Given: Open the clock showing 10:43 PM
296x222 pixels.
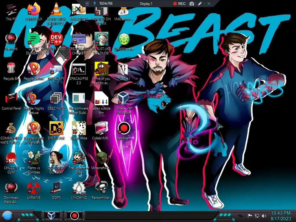Looking at the screenshot, I should (281, 216).
